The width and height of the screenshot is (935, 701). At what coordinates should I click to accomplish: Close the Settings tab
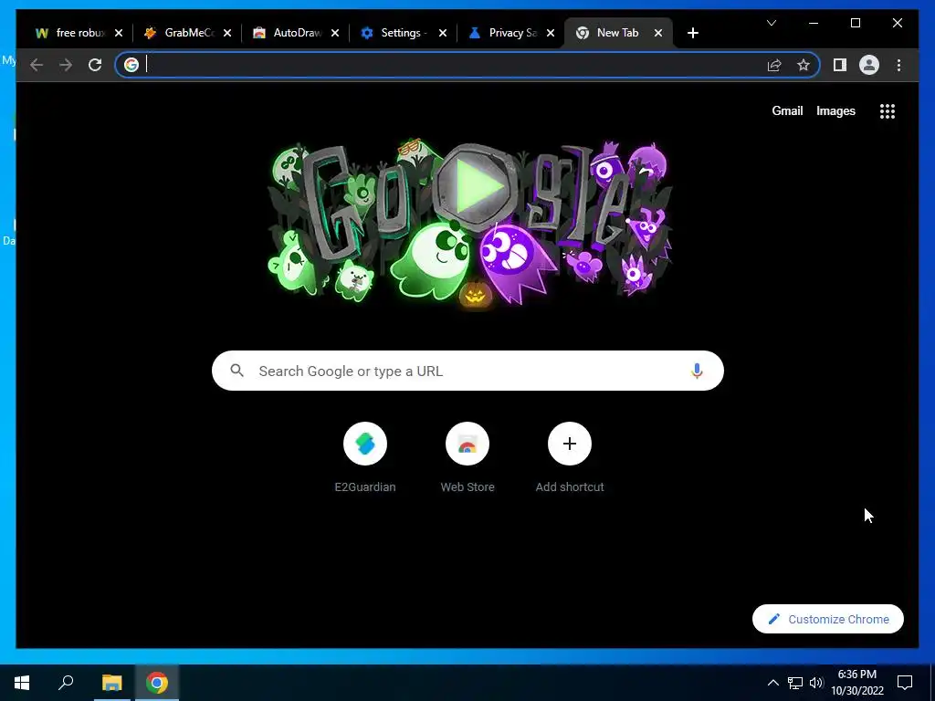coord(443,33)
